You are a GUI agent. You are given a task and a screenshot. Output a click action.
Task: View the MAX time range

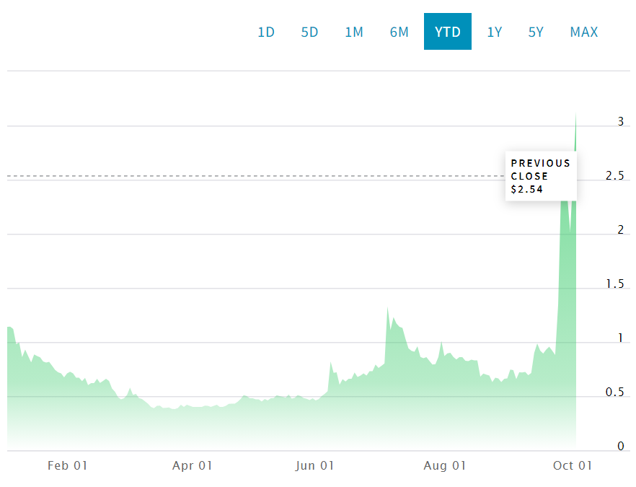click(x=583, y=32)
